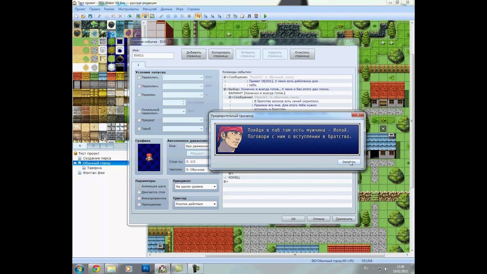Open the Приоритет dropdown
The height and width of the screenshot is (274, 487).
pos(196,186)
